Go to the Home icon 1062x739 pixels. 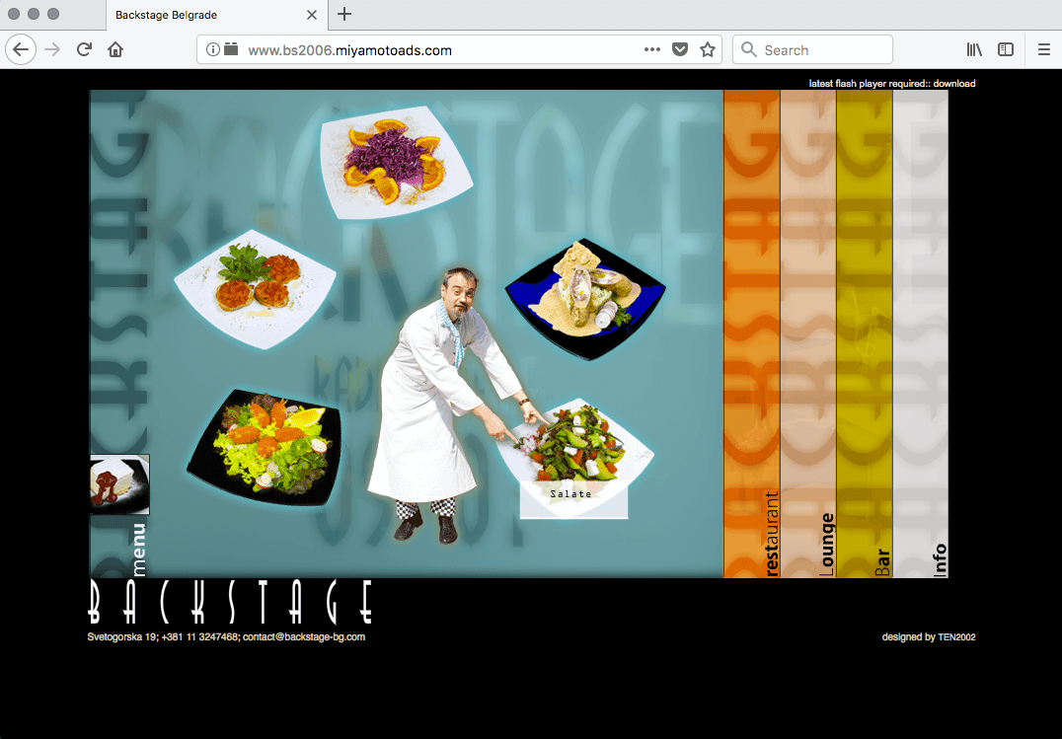tap(115, 49)
